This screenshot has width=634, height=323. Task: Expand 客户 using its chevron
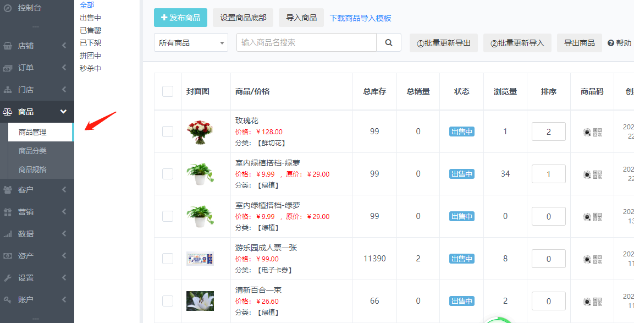pyautogui.click(x=64, y=189)
